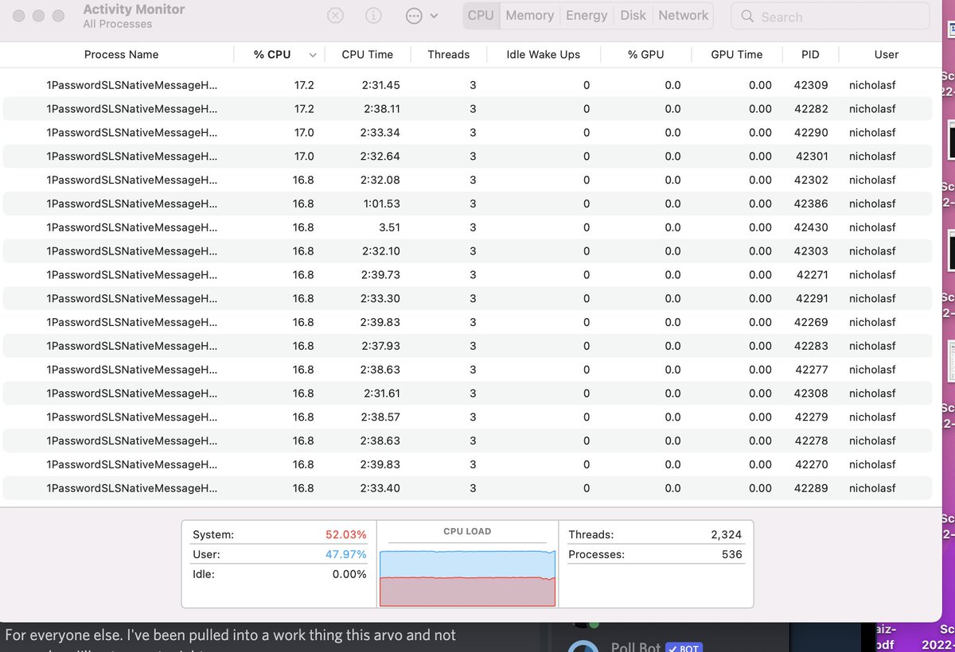Viewport: 955px width, 652px height.
Task: Select the process row with PID 42290
Action: tap(467, 133)
